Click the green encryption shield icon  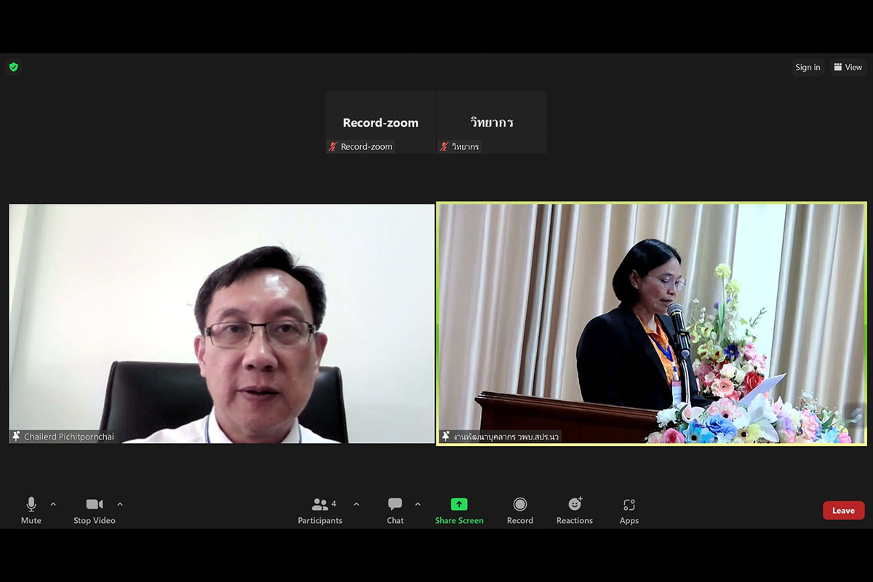pyautogui.click(x=13, y=67)
